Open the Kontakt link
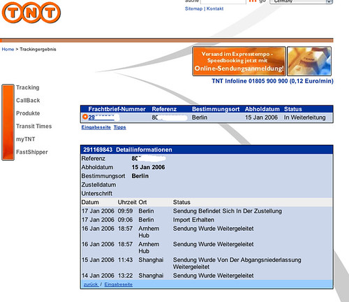The image size is (349, 302). (215, 8)
